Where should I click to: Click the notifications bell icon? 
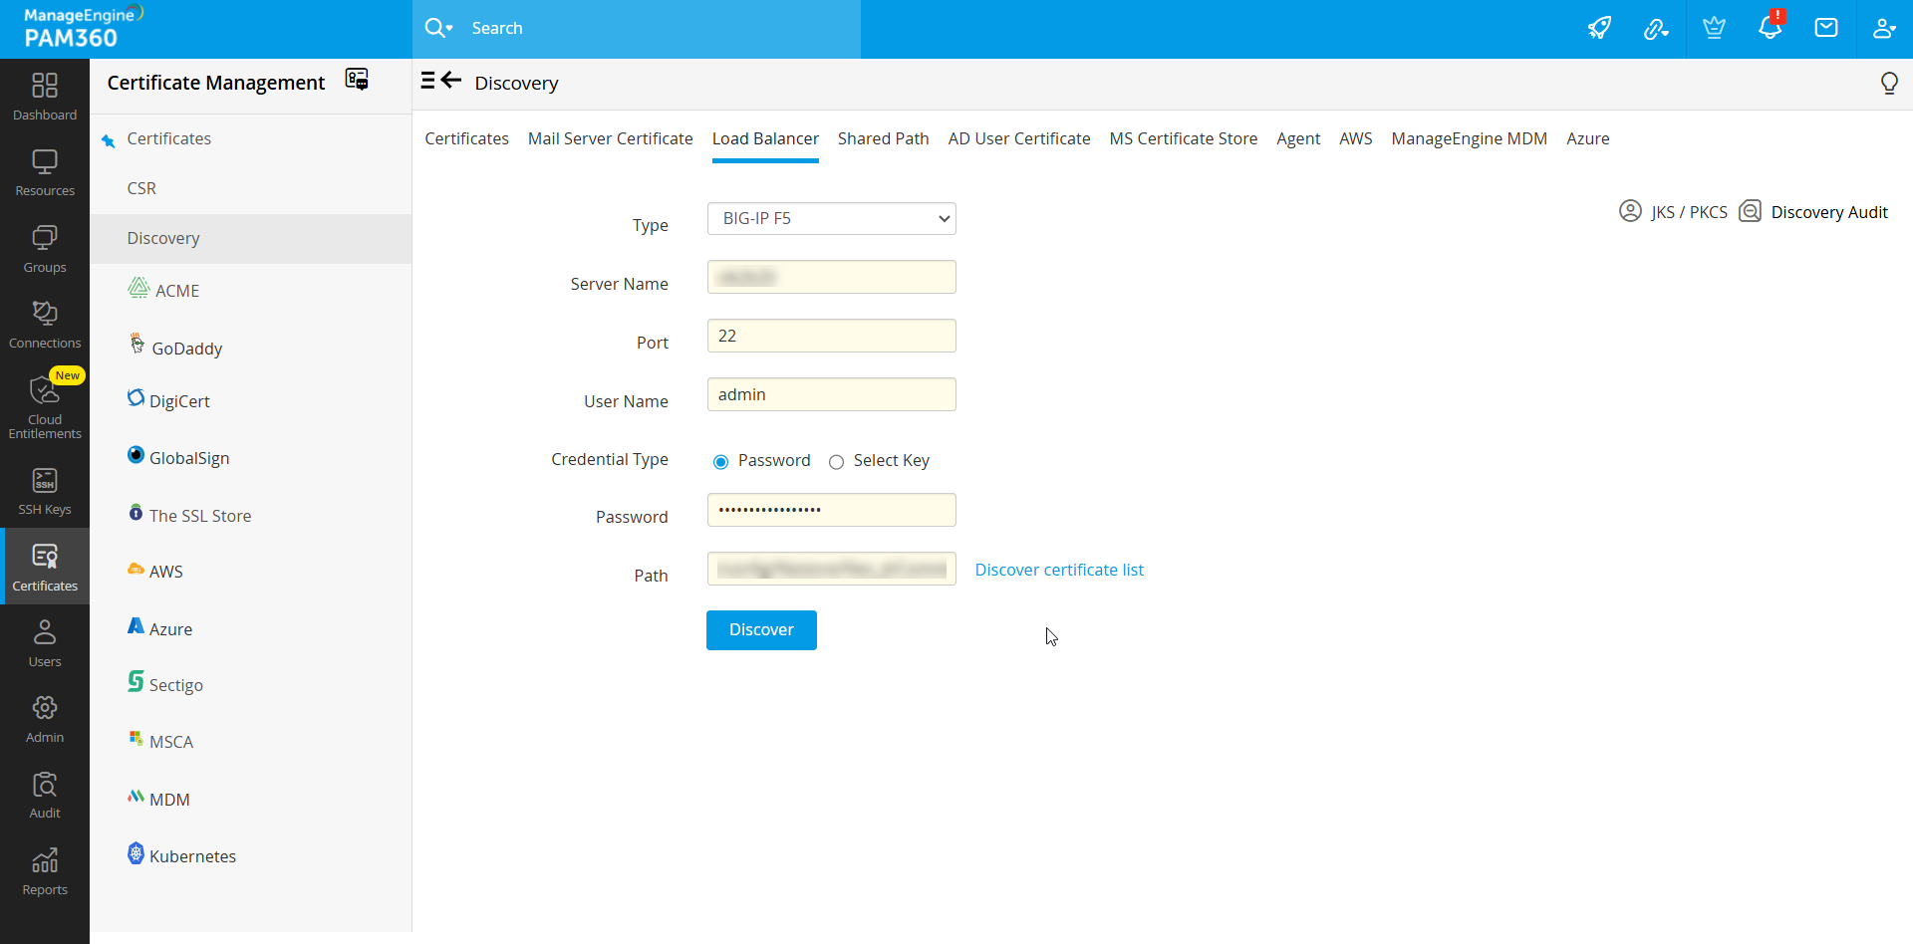[1770, 28]
